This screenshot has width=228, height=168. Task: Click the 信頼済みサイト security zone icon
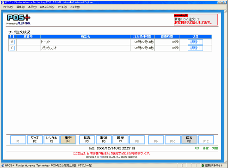(203, 165)
